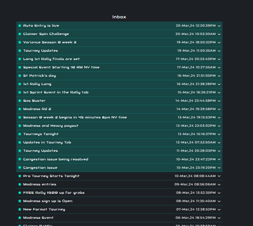This screenshot has height=226, width=253.
Task: Expand the Special Event Starting 10 AM NY time message
Action: pyautogui.click(x=219, y=68)
